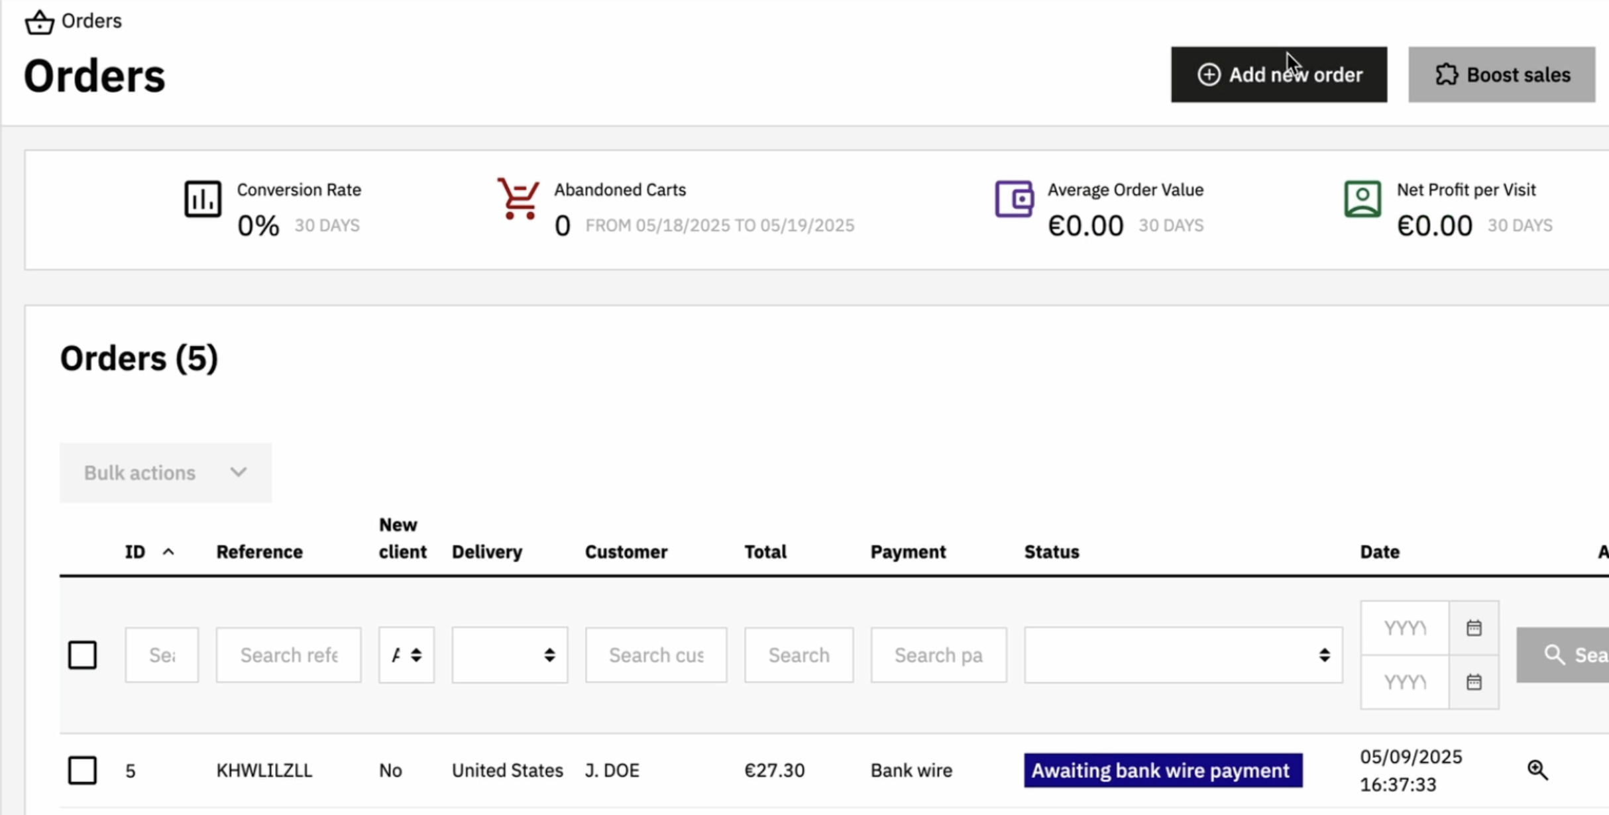Click the Average Order Value wallet icon
The image size is (1609, 815).
(x=1014, y=199)
